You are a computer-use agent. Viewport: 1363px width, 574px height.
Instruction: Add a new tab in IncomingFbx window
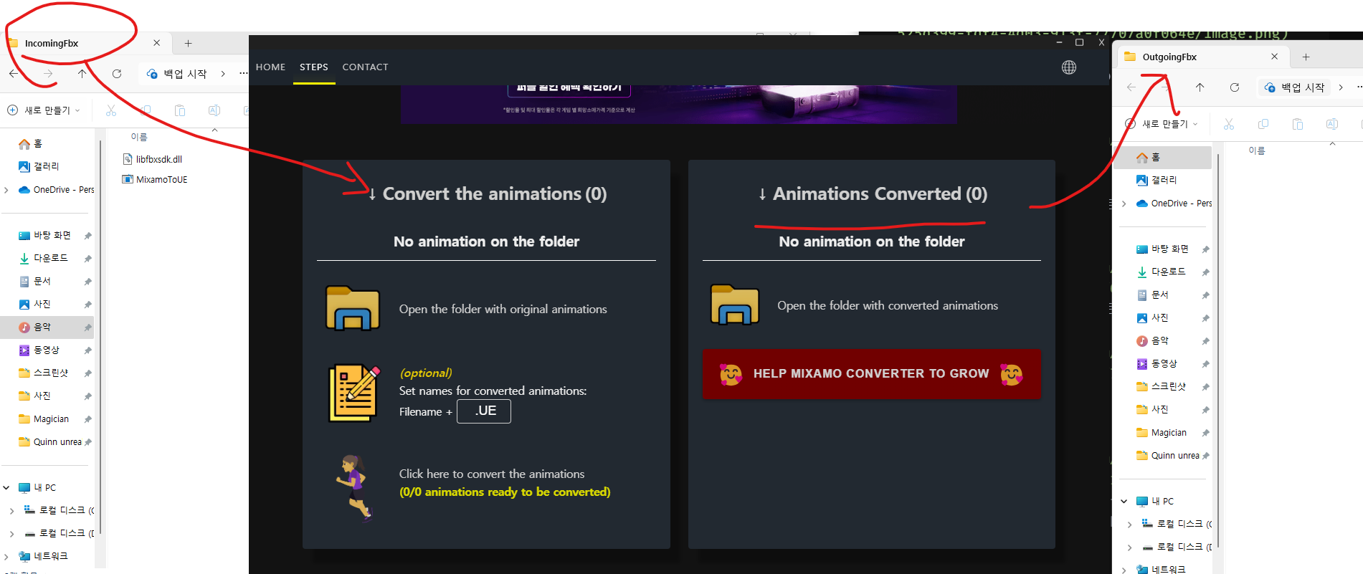[x=188, y=43]
